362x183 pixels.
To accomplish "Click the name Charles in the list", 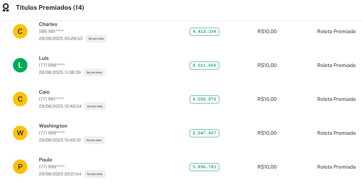I will [48, 24].
